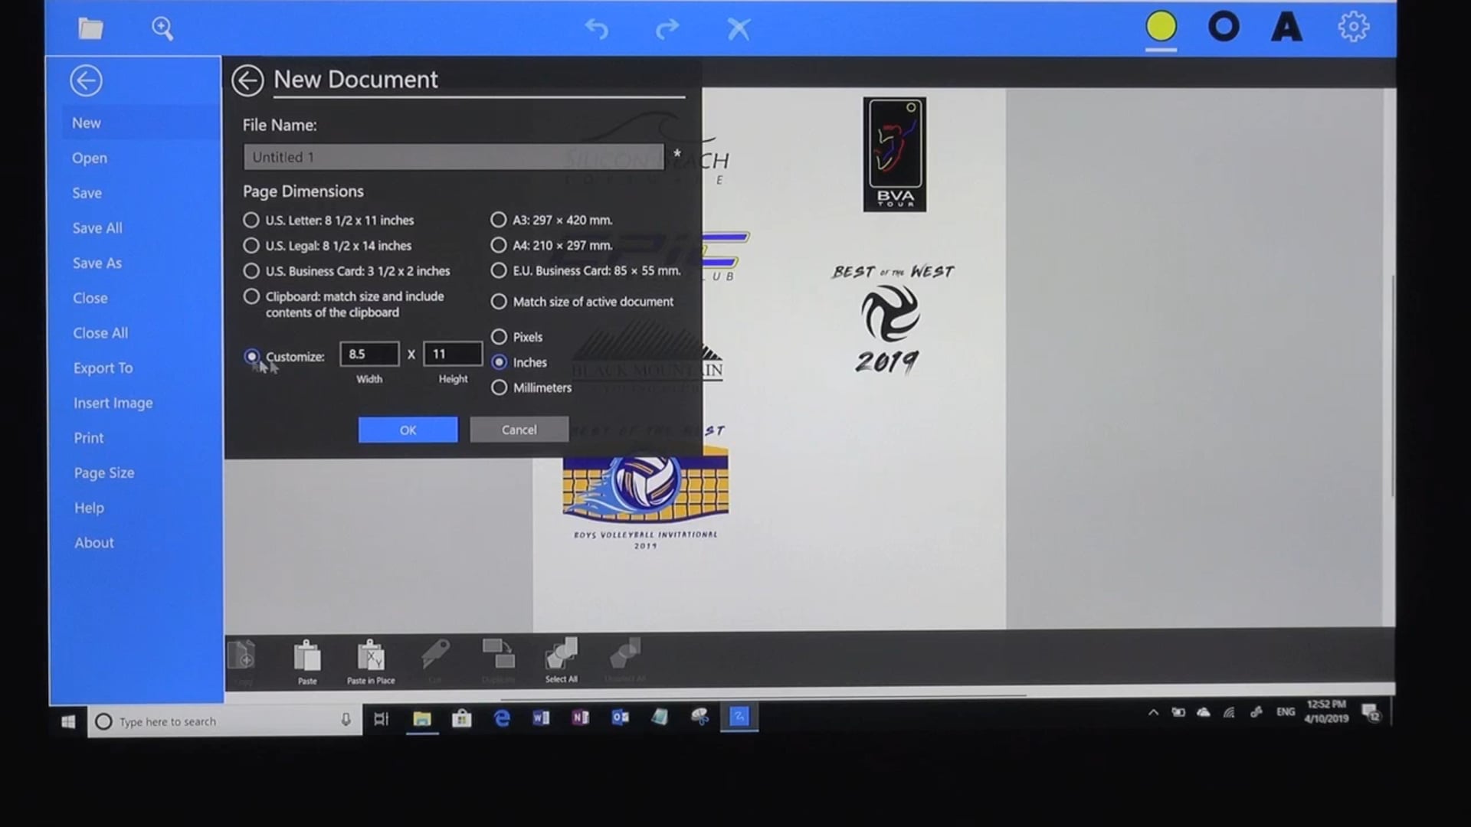Open Task View in the taskbar

381,718
